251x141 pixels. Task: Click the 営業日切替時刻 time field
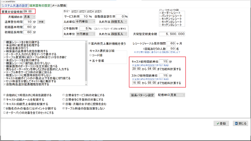pos(28,11)
